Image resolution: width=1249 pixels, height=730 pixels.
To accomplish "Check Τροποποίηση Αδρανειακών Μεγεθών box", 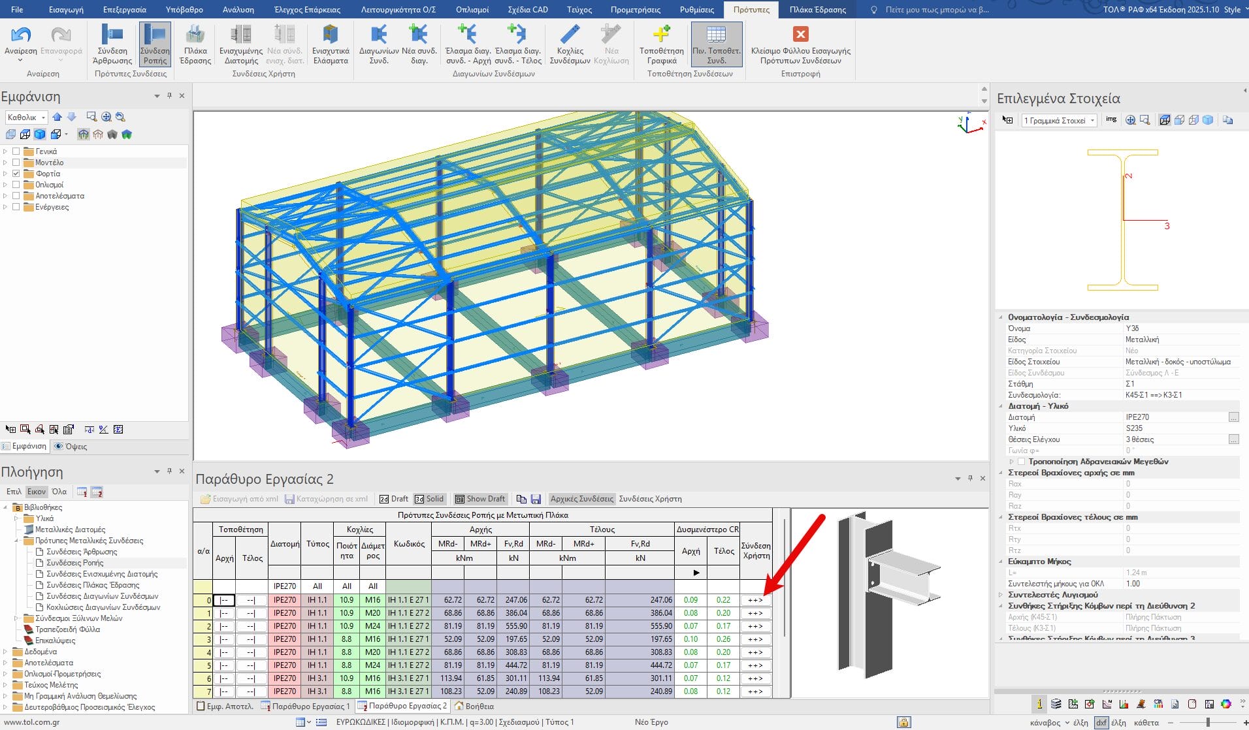I will point(1022,462).
